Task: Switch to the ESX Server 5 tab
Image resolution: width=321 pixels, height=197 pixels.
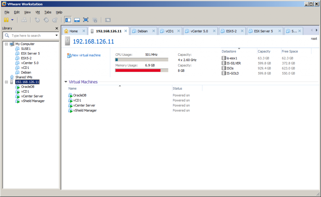Action: 263,31
